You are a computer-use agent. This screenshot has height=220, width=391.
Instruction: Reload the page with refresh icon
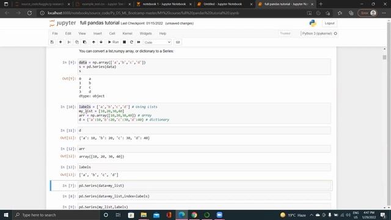pyautogui.click(x=29, y=13)
